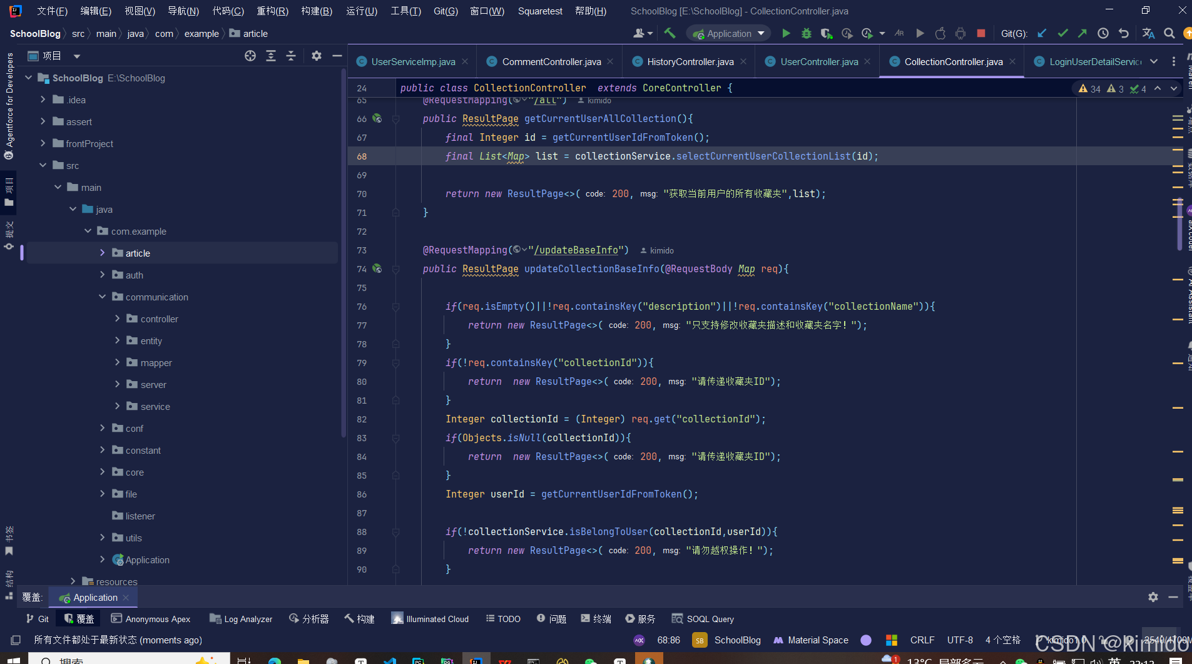Image resolution: width=1192 pixels, height=664 pixels.
Task: Click the warnings counter showing 34 issues
Action: pyautogui.click(x=1089, y=88)
